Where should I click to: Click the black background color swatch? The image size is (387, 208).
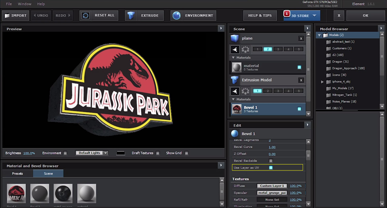[x=121, y=153]
